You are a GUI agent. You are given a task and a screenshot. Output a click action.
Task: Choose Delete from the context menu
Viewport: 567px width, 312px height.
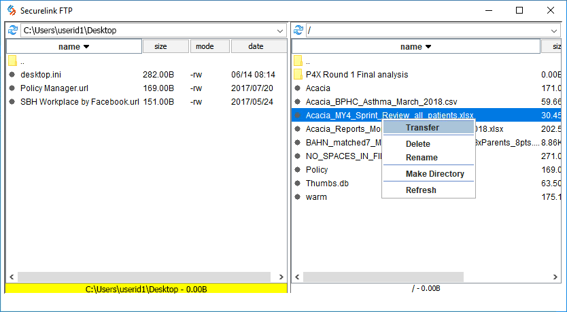418,144
